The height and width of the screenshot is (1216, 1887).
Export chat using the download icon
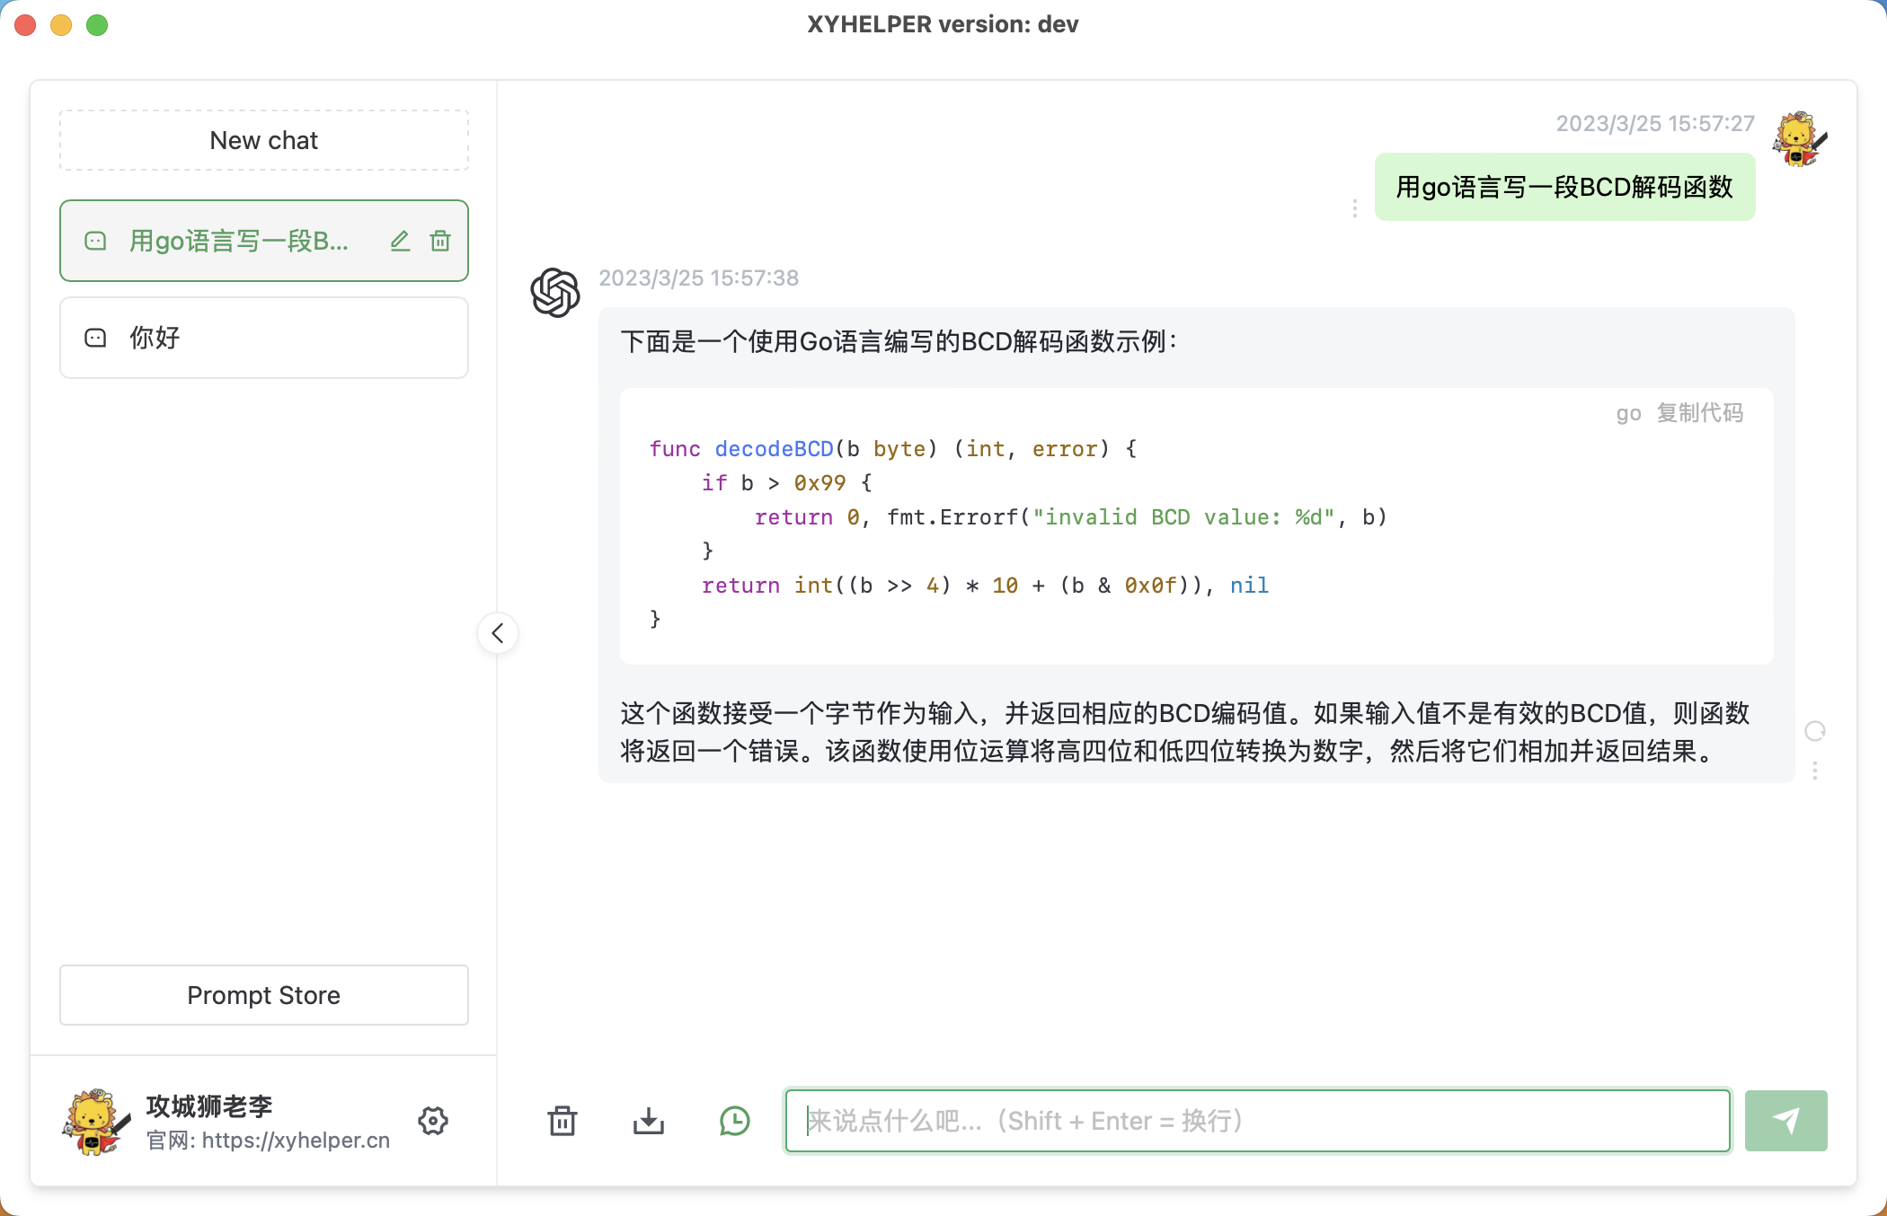[649, 1121]
